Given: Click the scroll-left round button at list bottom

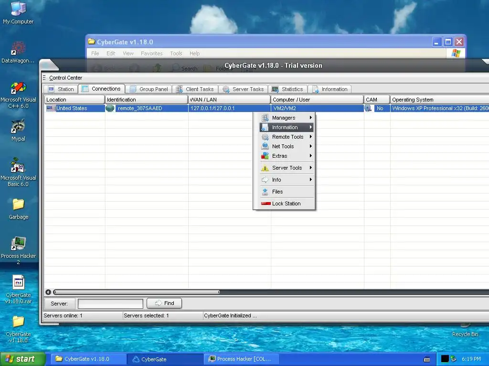Looking at the screenshot, I should coord(48,292).
